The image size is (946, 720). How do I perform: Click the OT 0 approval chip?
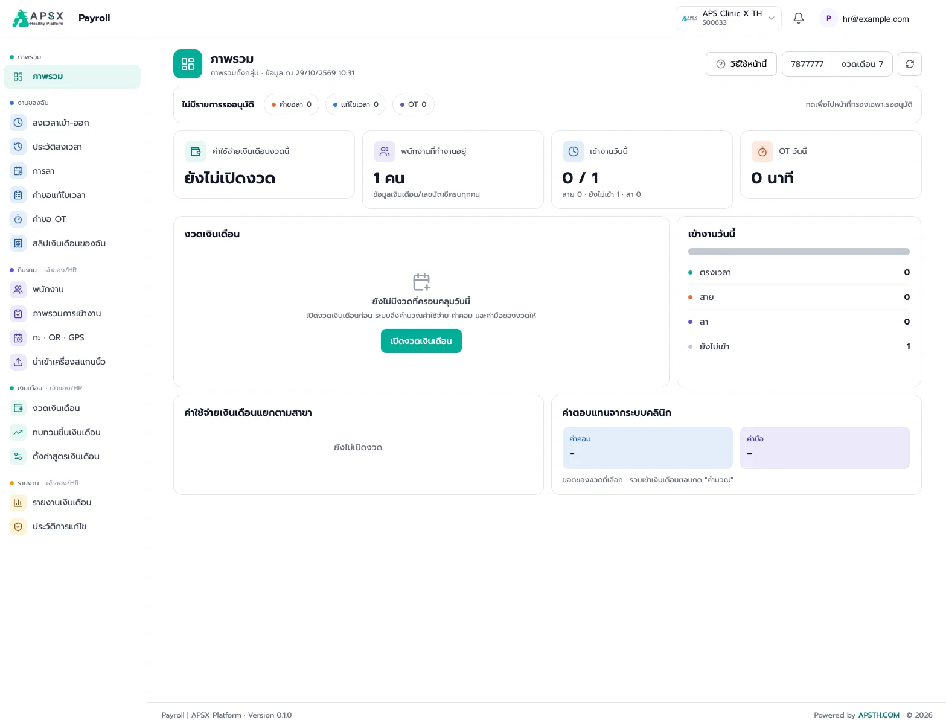414,104
